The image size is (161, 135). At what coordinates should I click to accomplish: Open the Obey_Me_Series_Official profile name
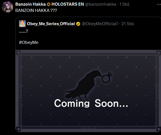51,24
